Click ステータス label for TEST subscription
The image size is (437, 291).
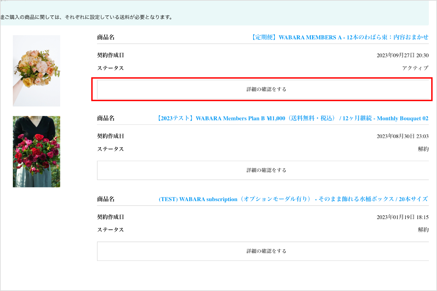pos(111,230)
